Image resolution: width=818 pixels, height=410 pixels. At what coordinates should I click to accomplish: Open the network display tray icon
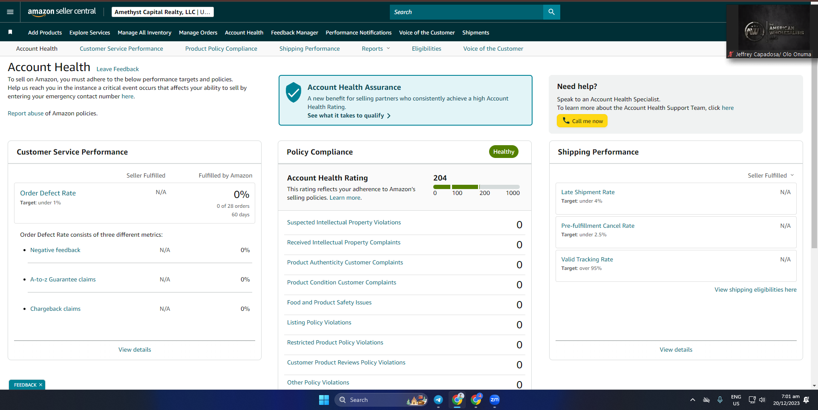tap(752, 400)
